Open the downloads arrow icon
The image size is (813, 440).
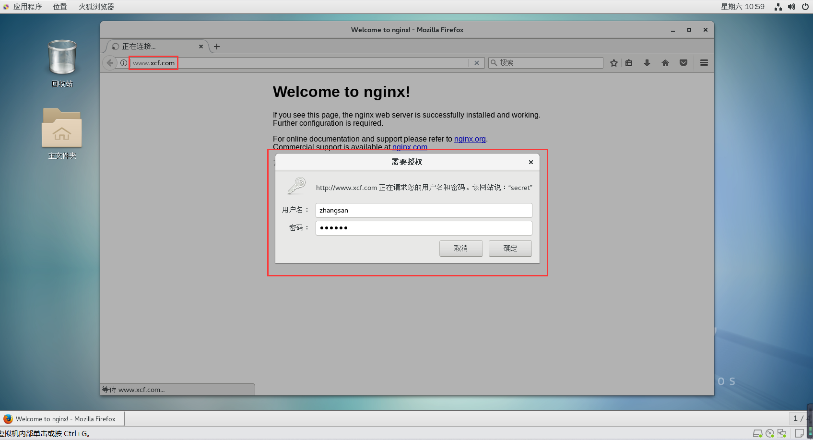click(647, 63)
